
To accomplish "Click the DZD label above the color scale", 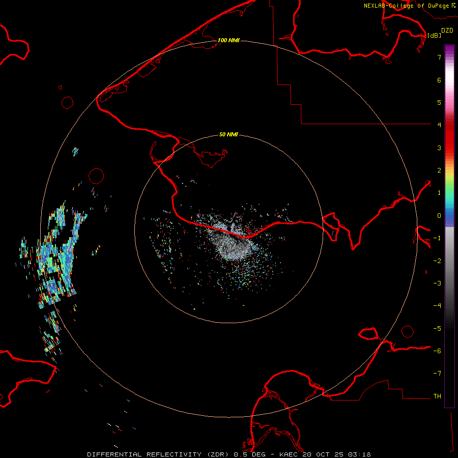I will pos(447,31).
